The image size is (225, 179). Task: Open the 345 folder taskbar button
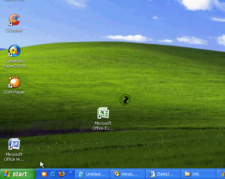click(198, 174)
